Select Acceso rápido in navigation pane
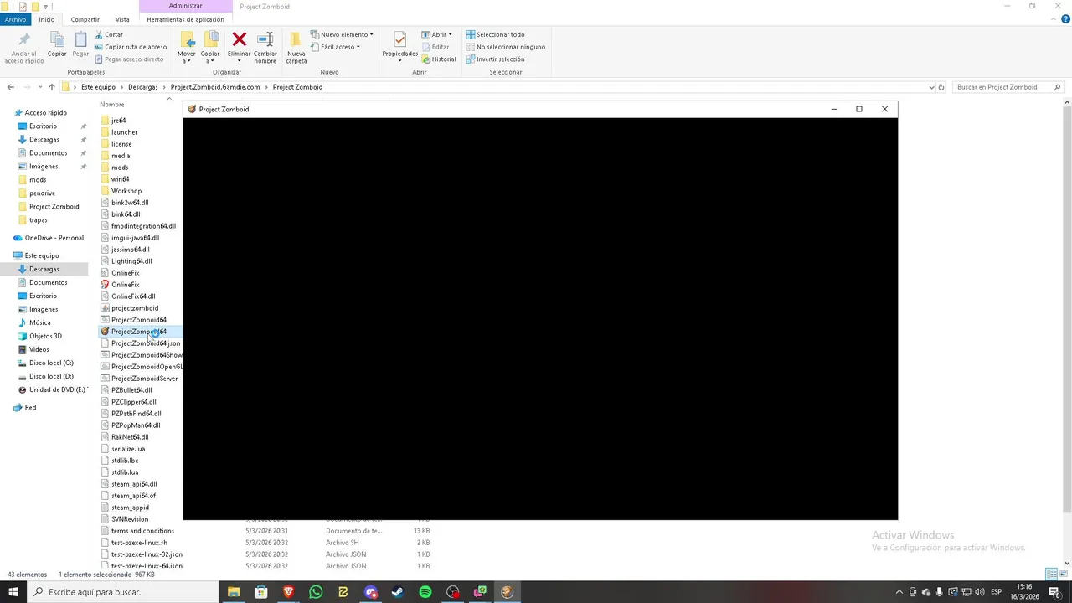This screenshot has width=1072, height=603. pos(45,113)
